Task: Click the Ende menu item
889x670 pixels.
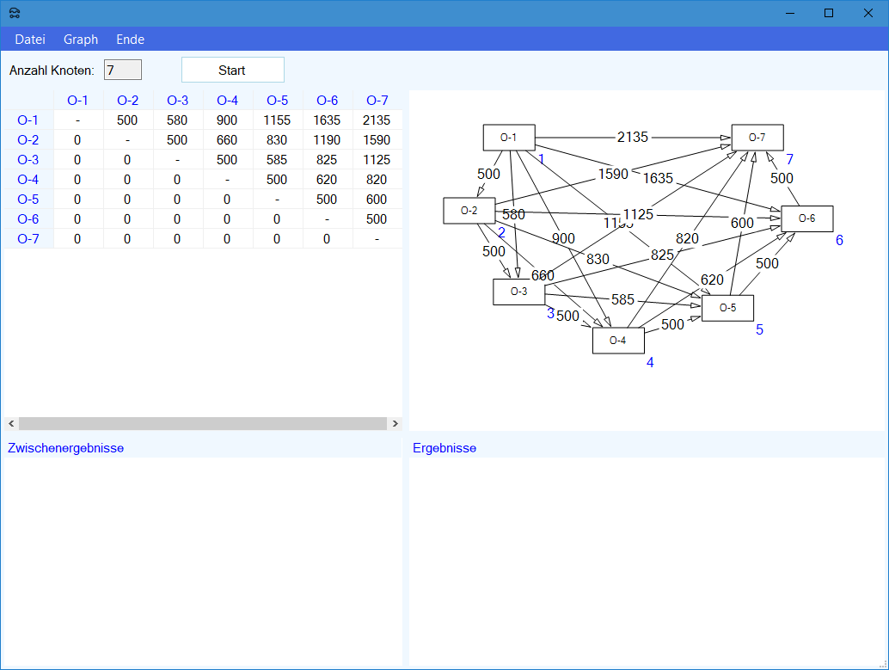Action: (x=131, y=40)
